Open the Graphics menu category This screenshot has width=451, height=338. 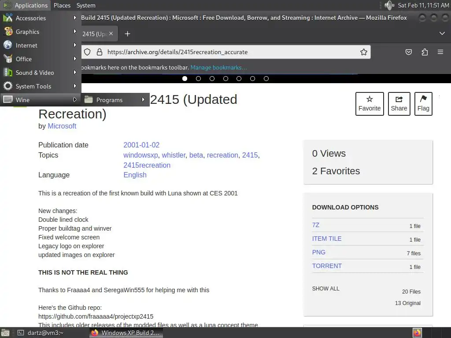[x=41, y=32]
